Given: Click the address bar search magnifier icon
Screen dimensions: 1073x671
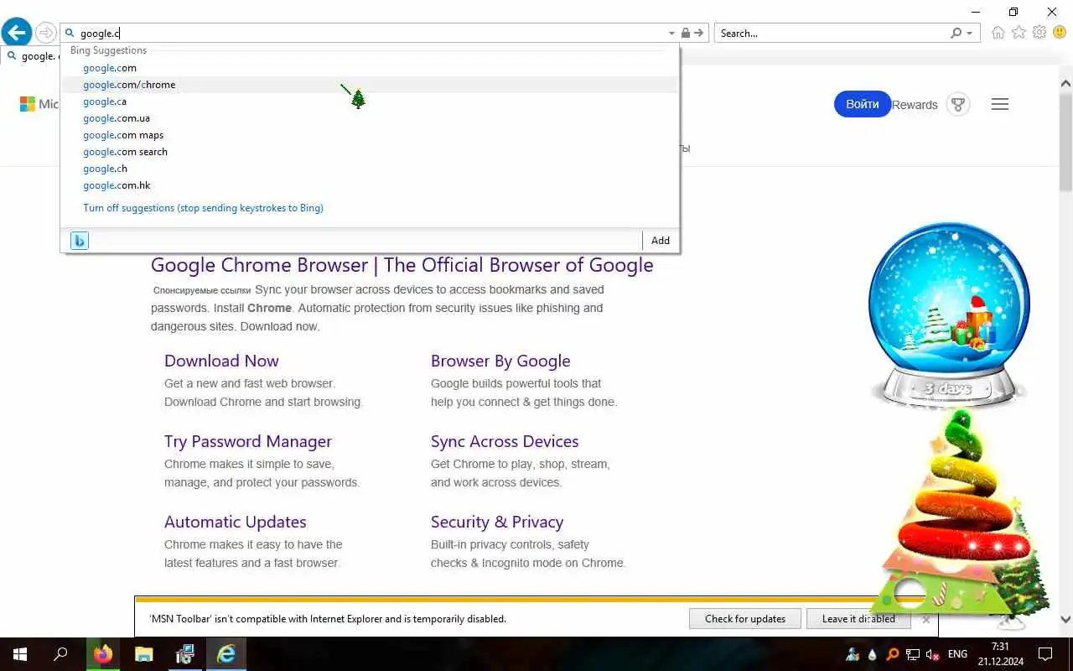Looking at the screenshot, I should (x=70, y=34).
